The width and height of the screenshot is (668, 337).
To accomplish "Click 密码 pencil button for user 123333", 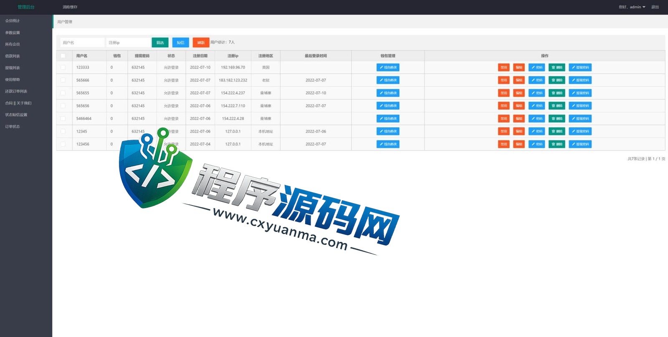I will point(536,67).
